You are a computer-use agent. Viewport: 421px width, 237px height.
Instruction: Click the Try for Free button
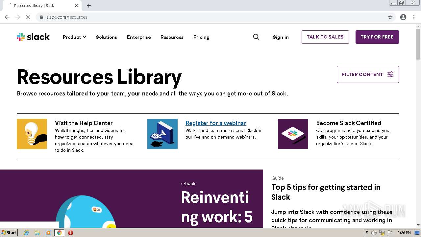[x=377, y=37]
